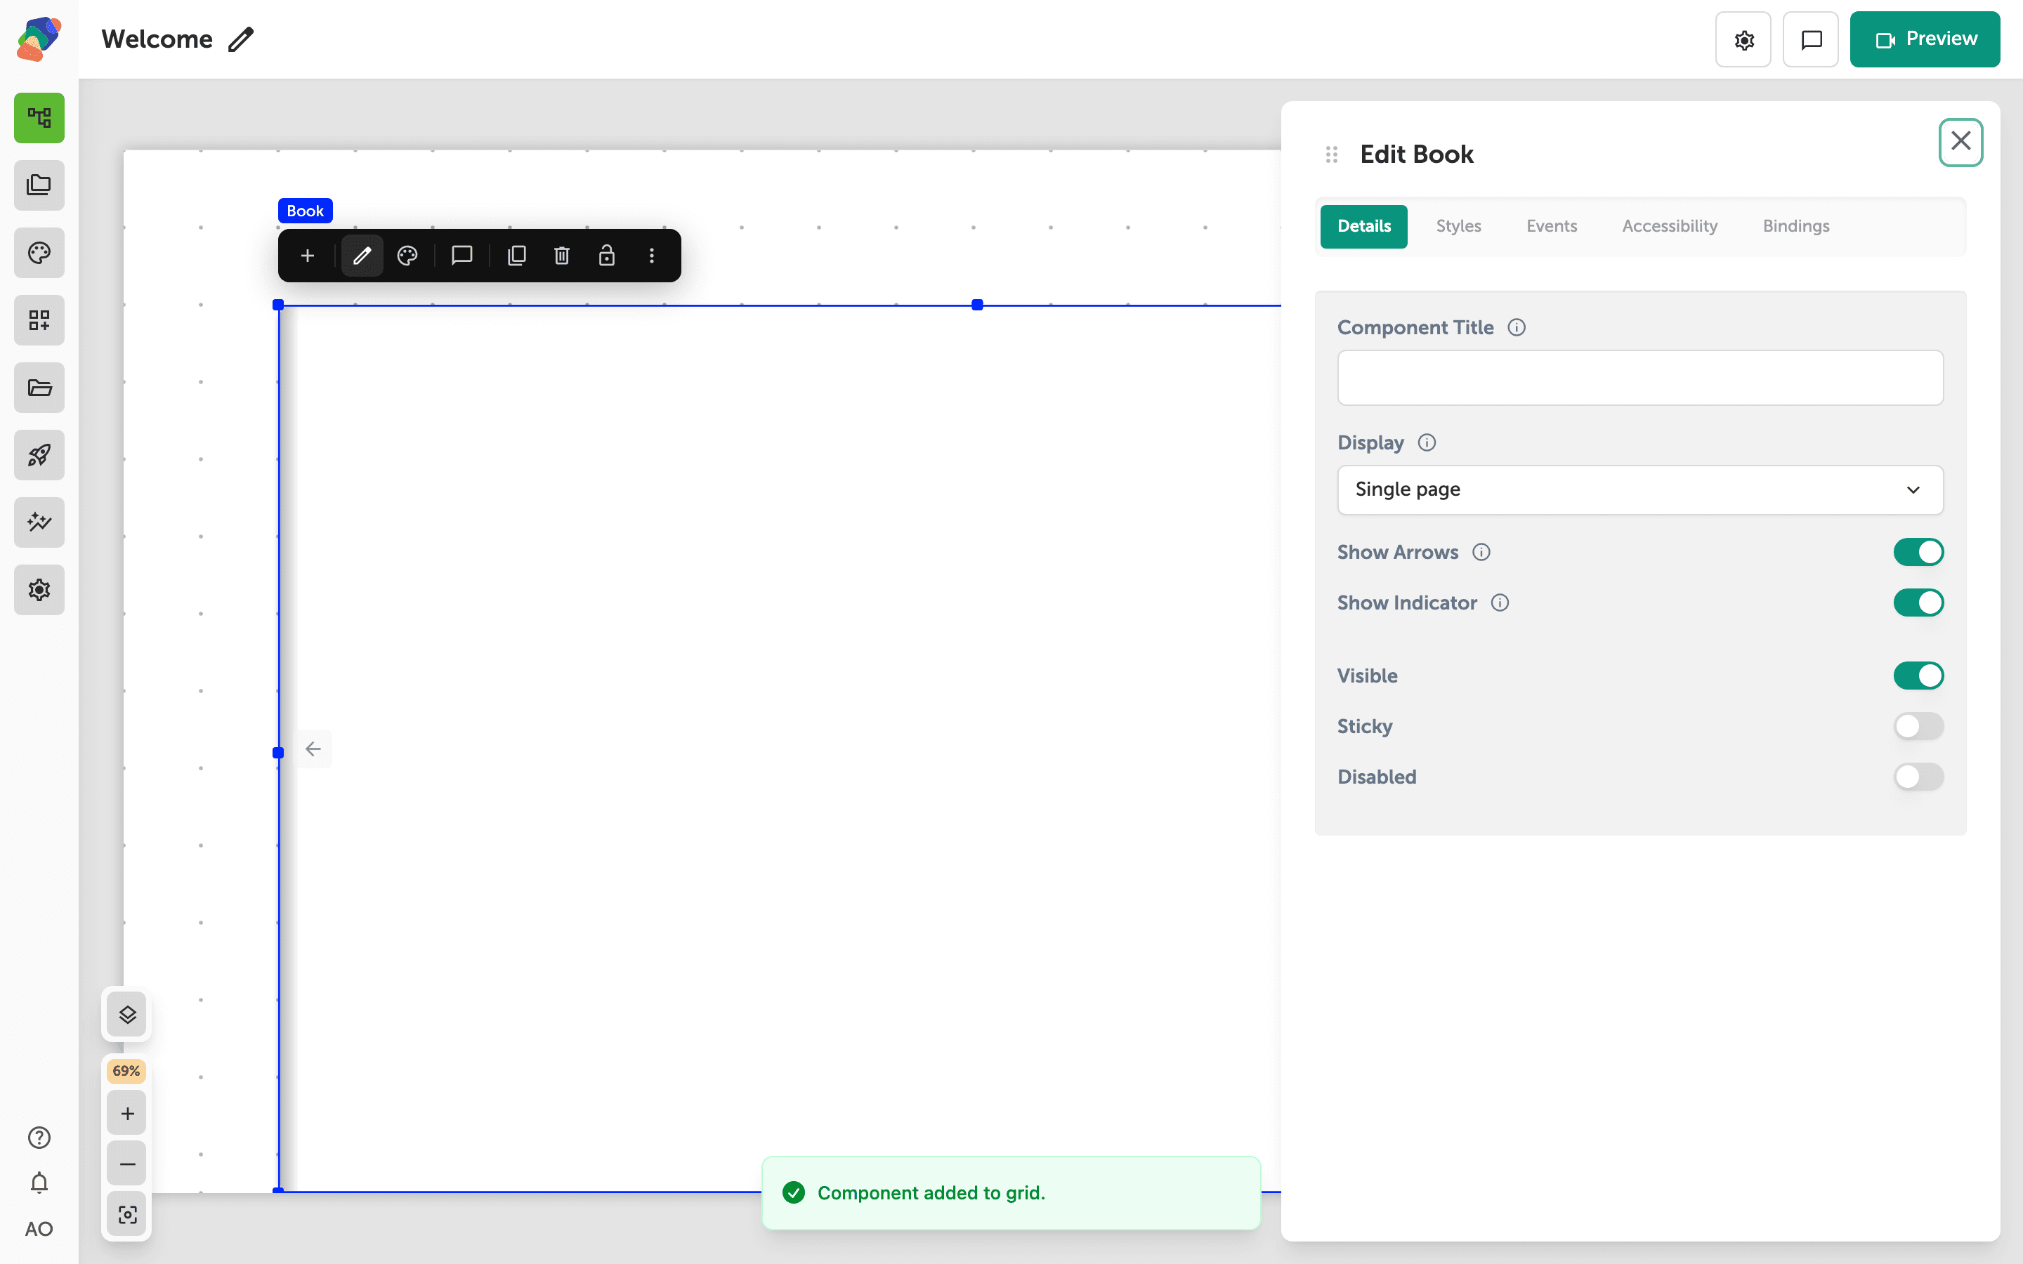Open the page structure tree icon in sidebar
Image resolution: width=2023 pixels, height=1264 pixels.
(x=39, y=118)
